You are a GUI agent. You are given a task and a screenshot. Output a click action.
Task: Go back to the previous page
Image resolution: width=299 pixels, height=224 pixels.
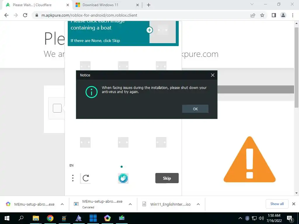tap(6, 15)
